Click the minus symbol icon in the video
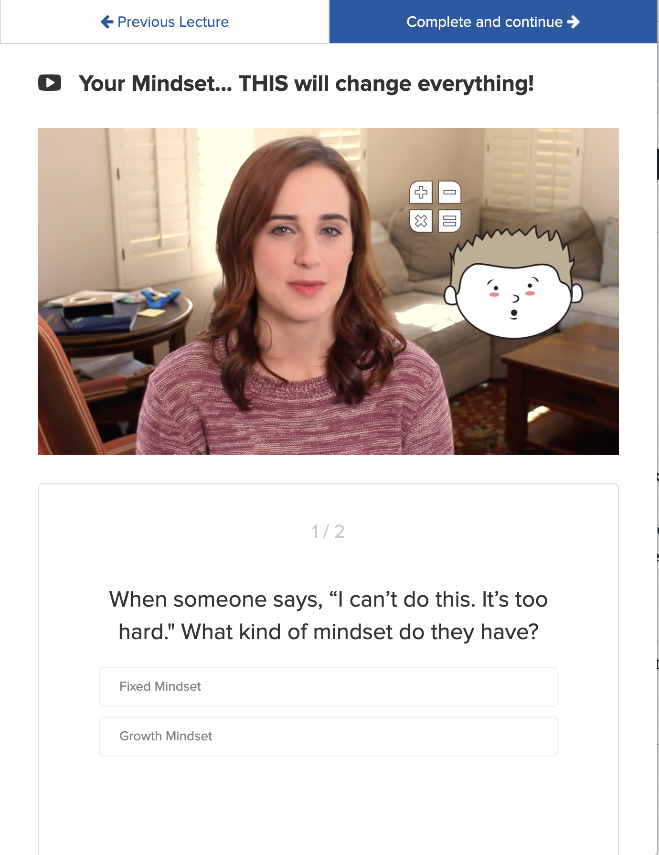Image resolution: width=659 pixels, height=855 pixels. coord(449,192)
